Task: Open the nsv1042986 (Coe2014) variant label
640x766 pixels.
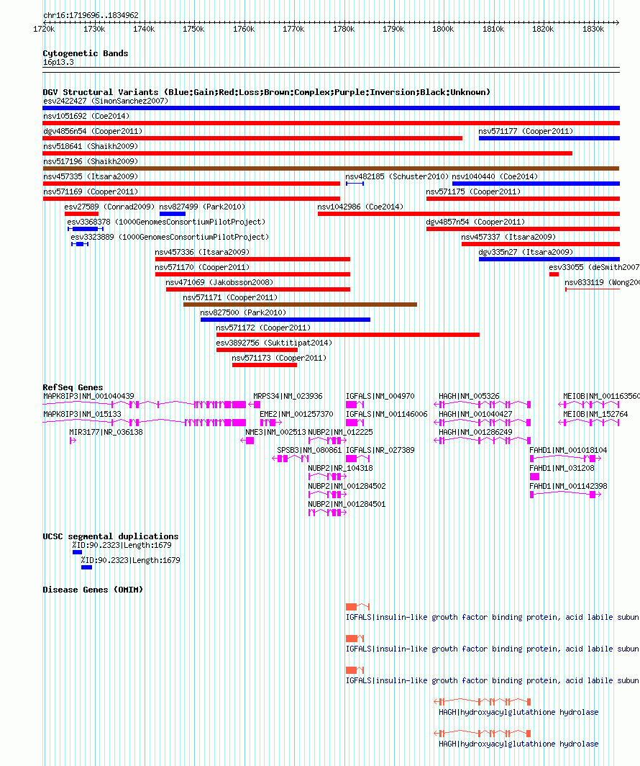Action: [360, 207]
